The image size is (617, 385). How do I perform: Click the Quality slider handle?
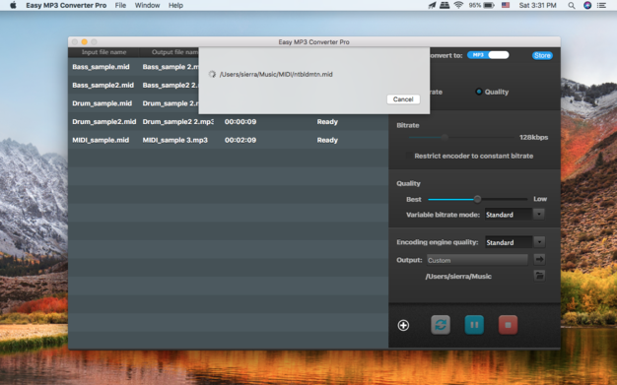pyautogui.click(x=477, y=199)
